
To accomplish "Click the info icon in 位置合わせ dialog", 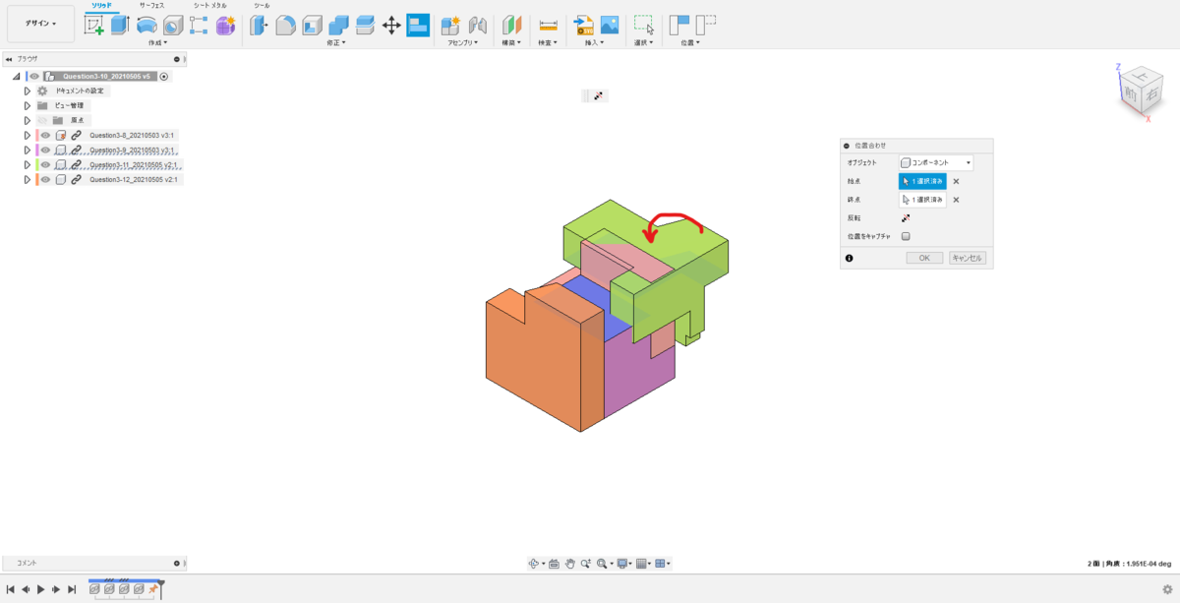I will [x=849, y=258].
